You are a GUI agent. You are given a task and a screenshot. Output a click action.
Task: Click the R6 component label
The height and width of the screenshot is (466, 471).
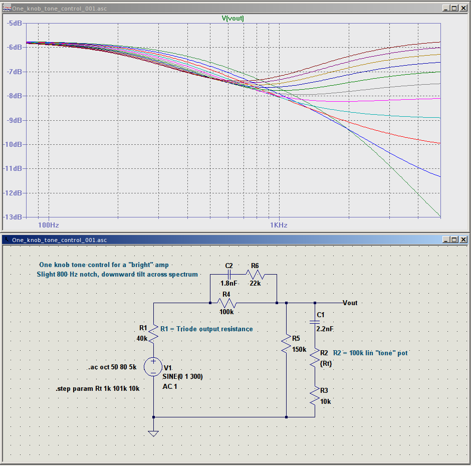tap(255, 266)
